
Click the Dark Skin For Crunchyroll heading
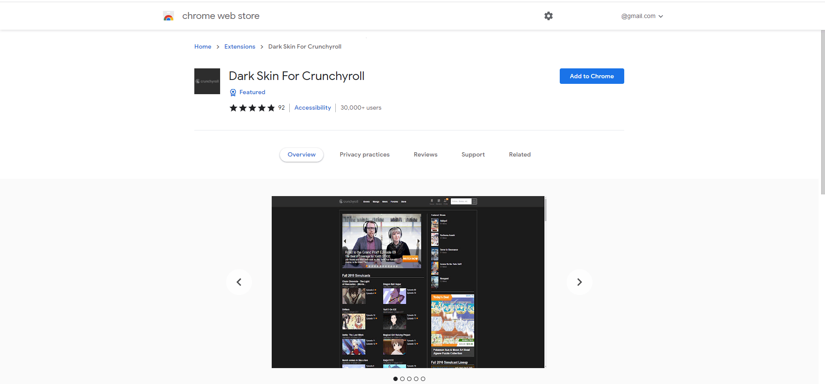pos(297,76)
